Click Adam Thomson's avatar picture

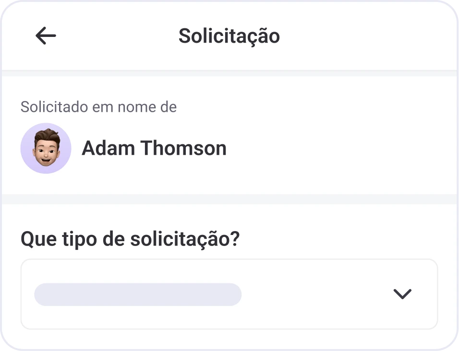[x=46, y=148]
